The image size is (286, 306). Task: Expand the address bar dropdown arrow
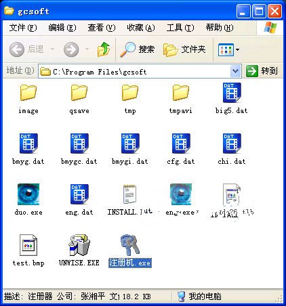[235, 71]
